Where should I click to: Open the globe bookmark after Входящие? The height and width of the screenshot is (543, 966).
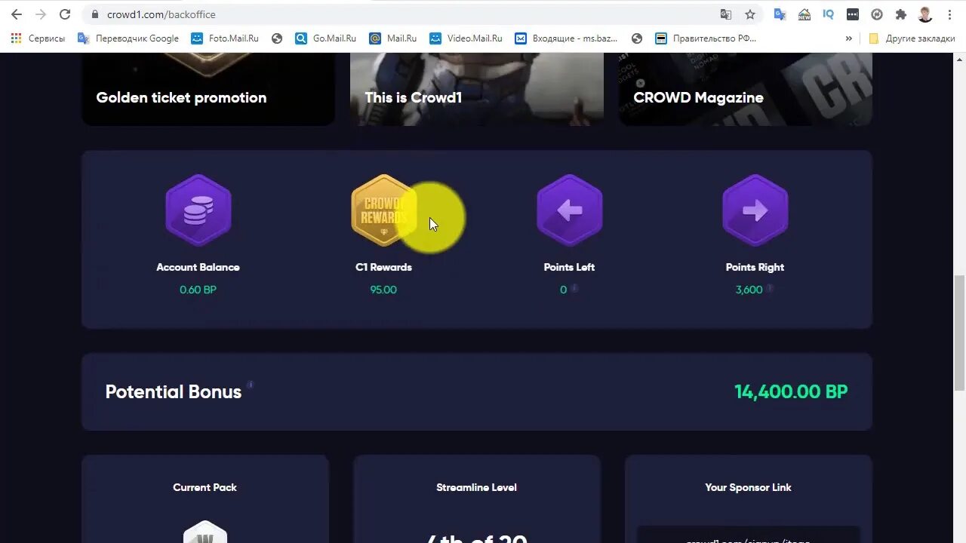pyautogui.click(x=637, y=38)
